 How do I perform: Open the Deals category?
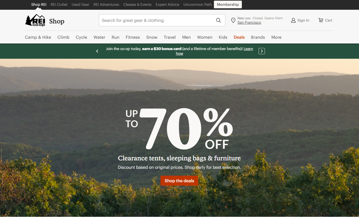(239, 37)
